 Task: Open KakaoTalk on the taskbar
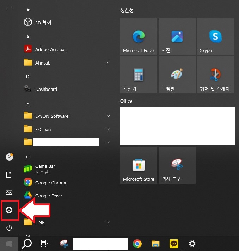click(x=174, y=244)
